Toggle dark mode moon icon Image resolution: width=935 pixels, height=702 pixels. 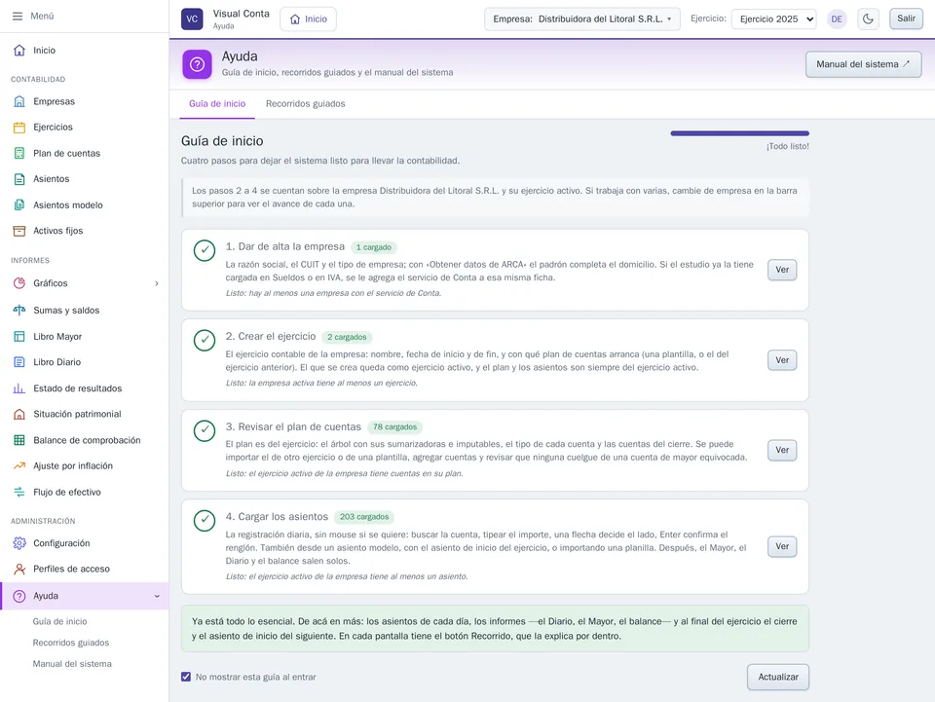868,19
